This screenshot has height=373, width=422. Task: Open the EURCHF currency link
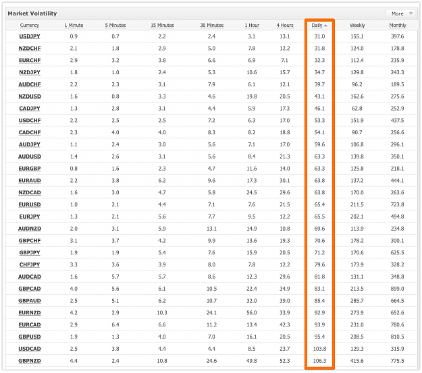tap(30, 60)
